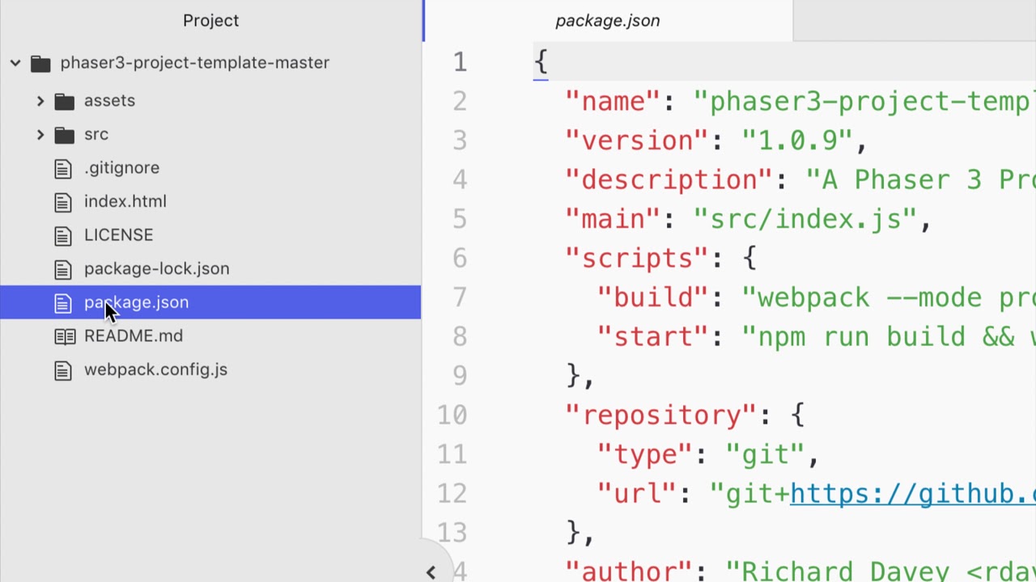
Task: Click the "repository" key on line 10
Action: (x=661, y=415)
